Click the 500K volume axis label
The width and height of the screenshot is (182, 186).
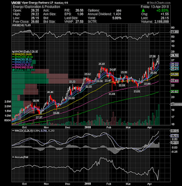(7, 120)
